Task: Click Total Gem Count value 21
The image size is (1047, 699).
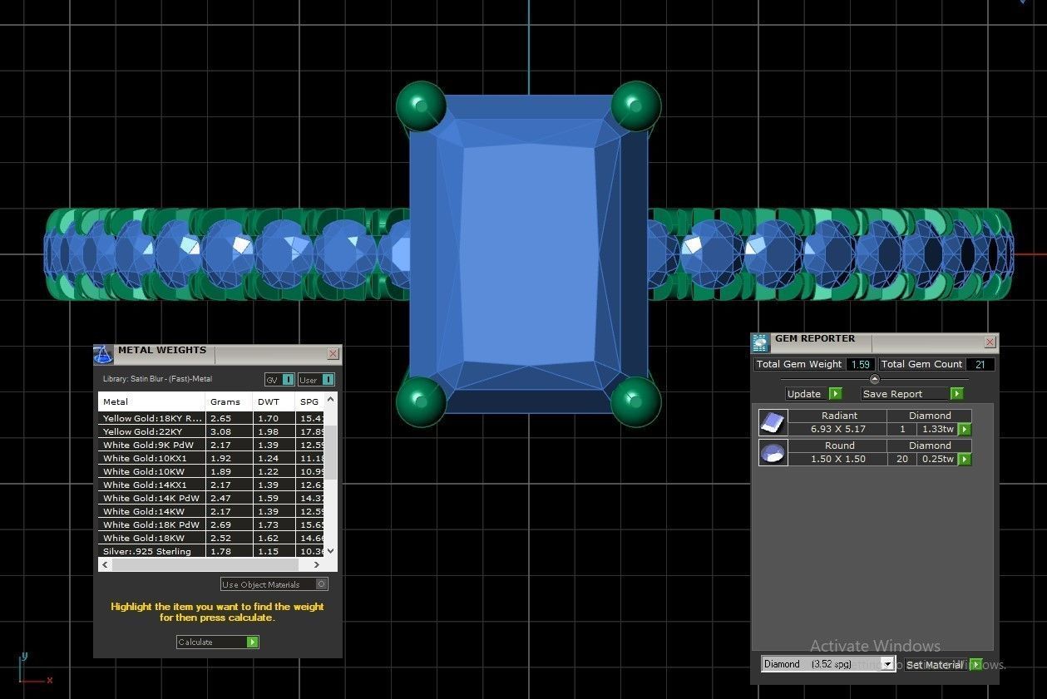Action: (x=980, y=364)
